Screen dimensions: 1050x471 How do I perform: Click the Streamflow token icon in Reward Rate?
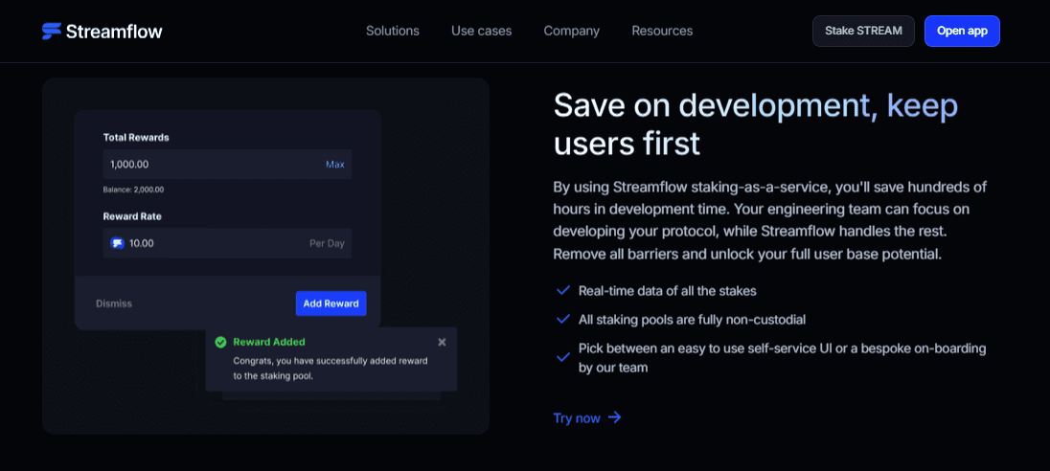coord(117,243)
